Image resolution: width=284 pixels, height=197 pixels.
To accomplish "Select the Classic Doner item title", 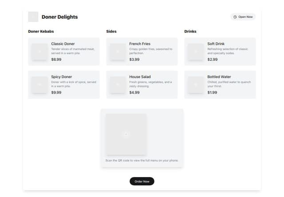I will (63, 44).
